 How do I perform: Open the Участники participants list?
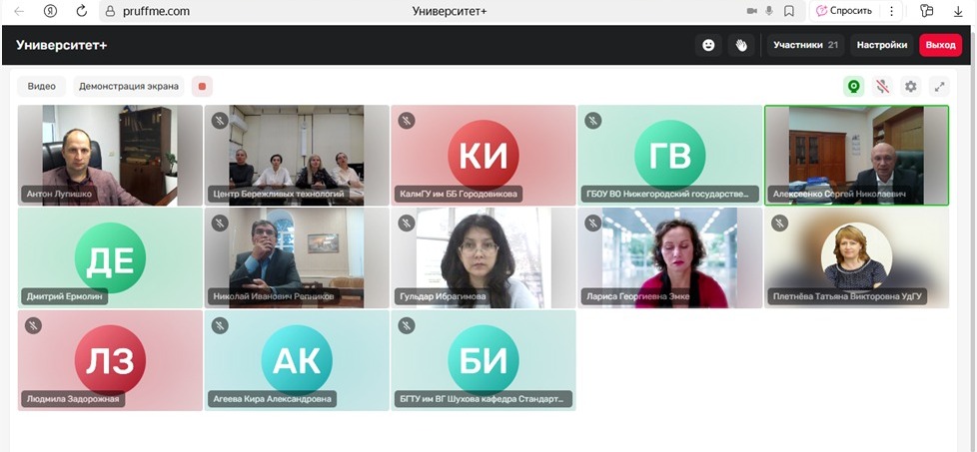pyautogui.click(x=805, y=45)
